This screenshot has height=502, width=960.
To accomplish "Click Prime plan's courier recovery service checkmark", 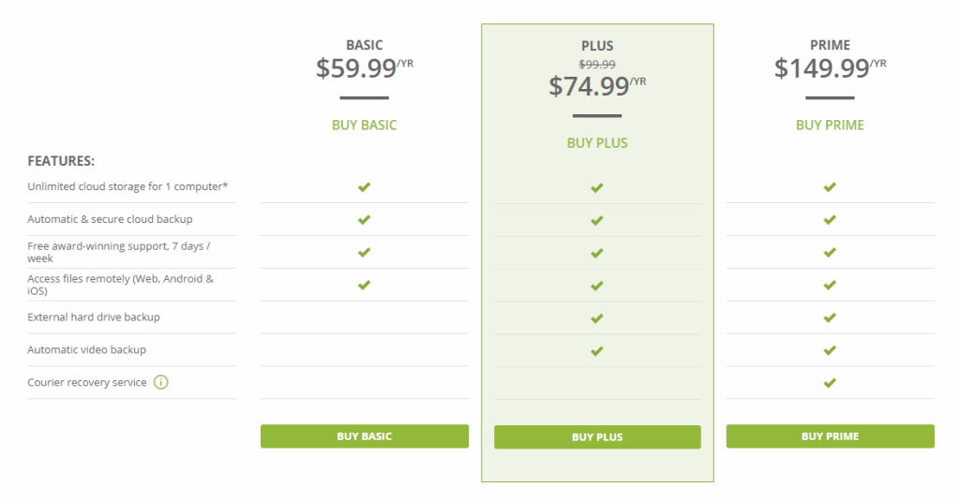I will (830, 383).
